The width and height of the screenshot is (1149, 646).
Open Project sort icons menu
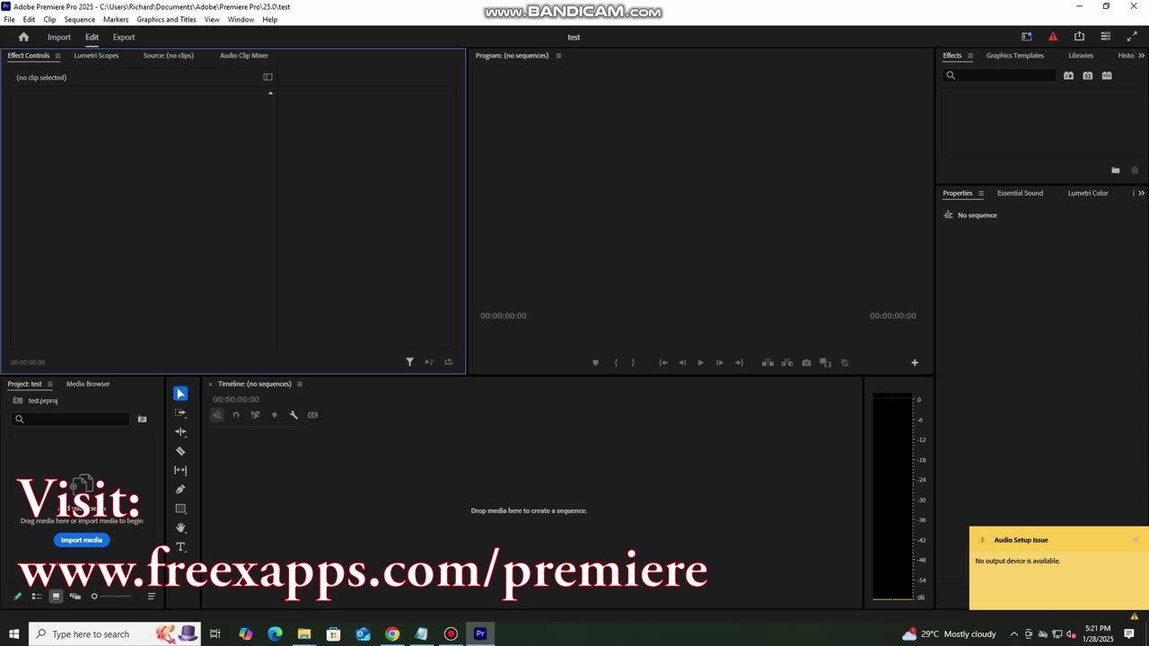click(x=151, y=596)
